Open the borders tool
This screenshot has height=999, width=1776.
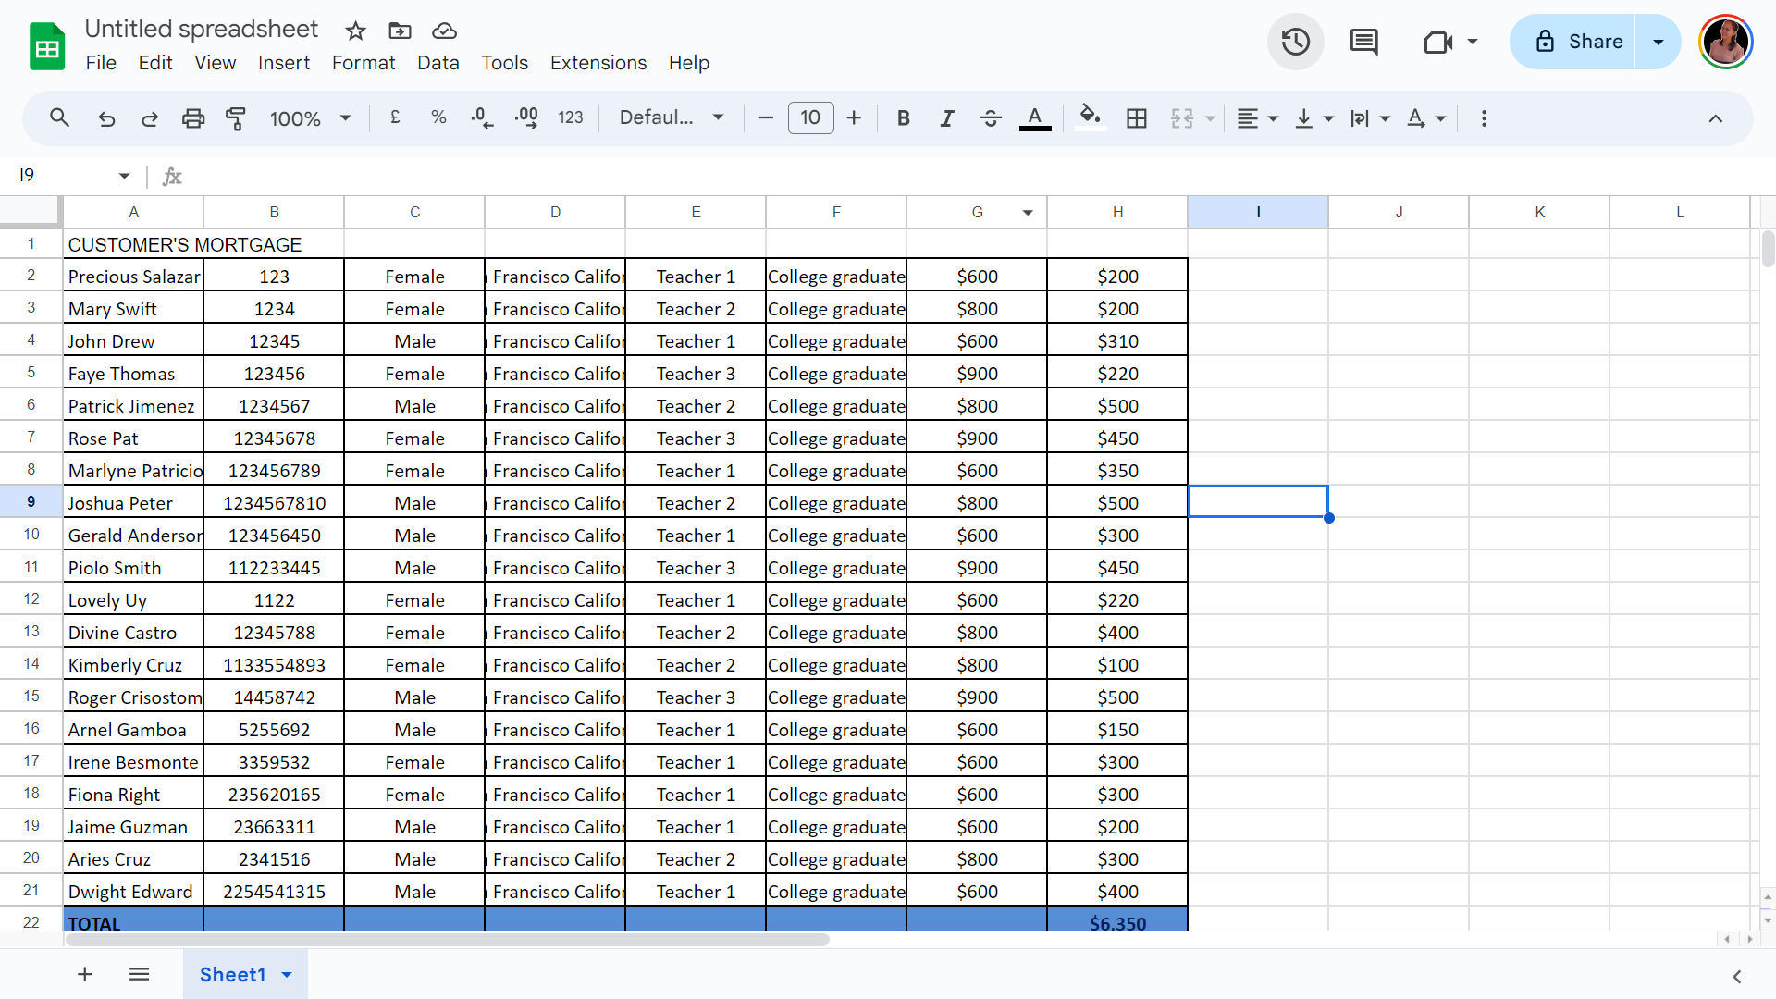tap(1136, 118)
